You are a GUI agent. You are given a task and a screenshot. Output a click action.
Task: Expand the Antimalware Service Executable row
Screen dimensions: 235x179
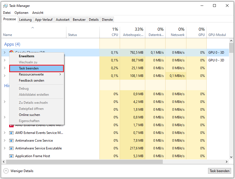click(5, 148)
